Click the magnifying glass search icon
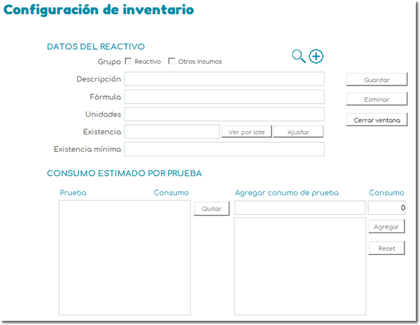The image size is (420, 325). (x=298, y=57)
